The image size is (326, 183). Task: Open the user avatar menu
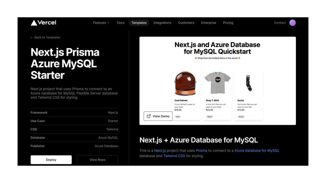coord(292,22)
